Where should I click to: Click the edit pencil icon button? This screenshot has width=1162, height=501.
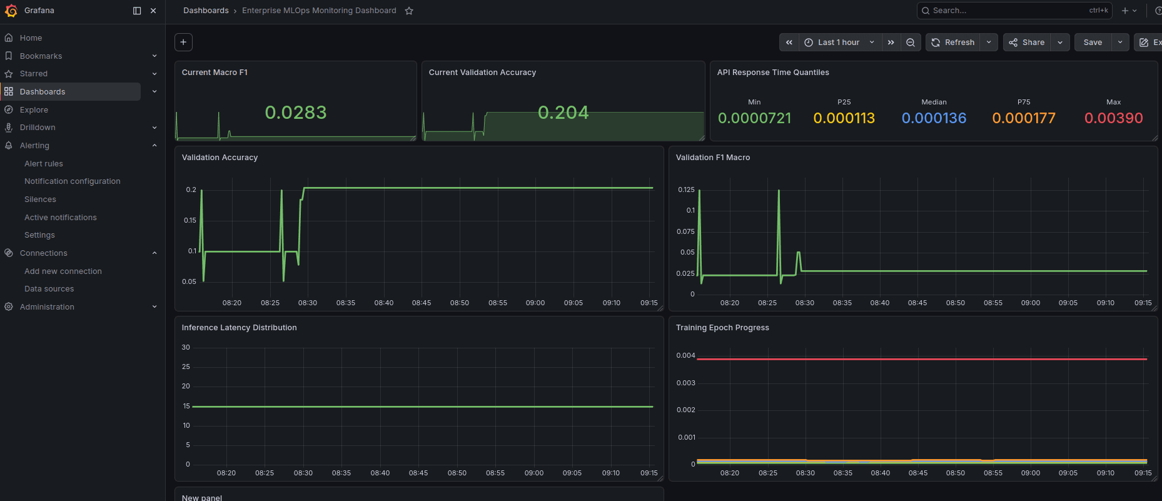point(1148,43)
